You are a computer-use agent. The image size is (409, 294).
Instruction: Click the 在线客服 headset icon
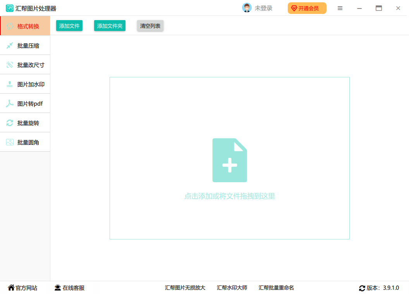pyautogui.click(x=58, y=288)
